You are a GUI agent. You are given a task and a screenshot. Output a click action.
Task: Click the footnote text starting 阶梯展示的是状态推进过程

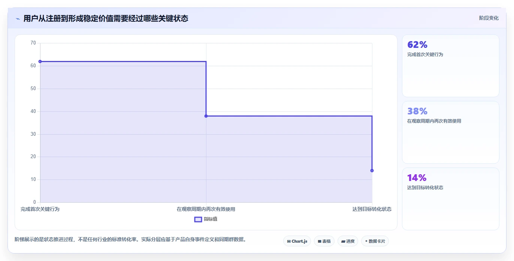pyautogui.click(x=130, y=239)
